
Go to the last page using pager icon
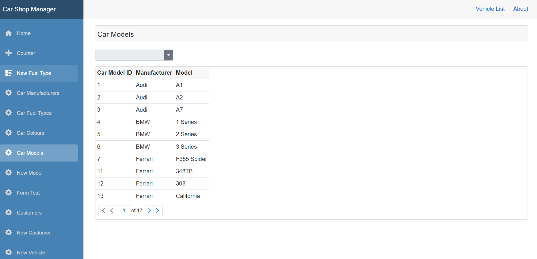click(x=158, y=211)
